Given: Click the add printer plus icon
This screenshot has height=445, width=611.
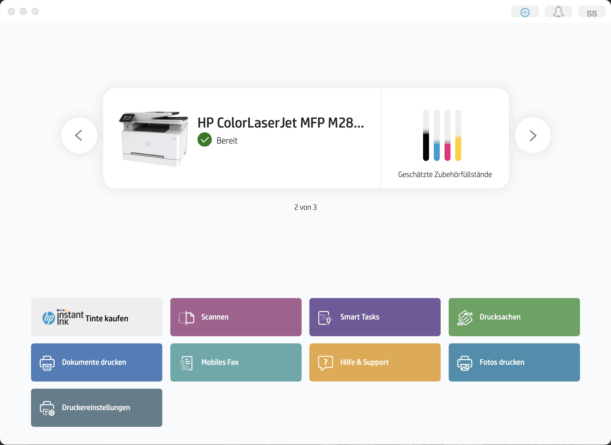Looking at the screenshot, I should click(525, 12).
